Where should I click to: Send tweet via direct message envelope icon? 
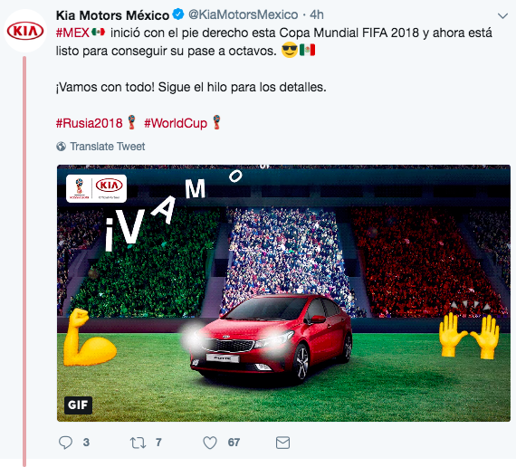[282, 443]
